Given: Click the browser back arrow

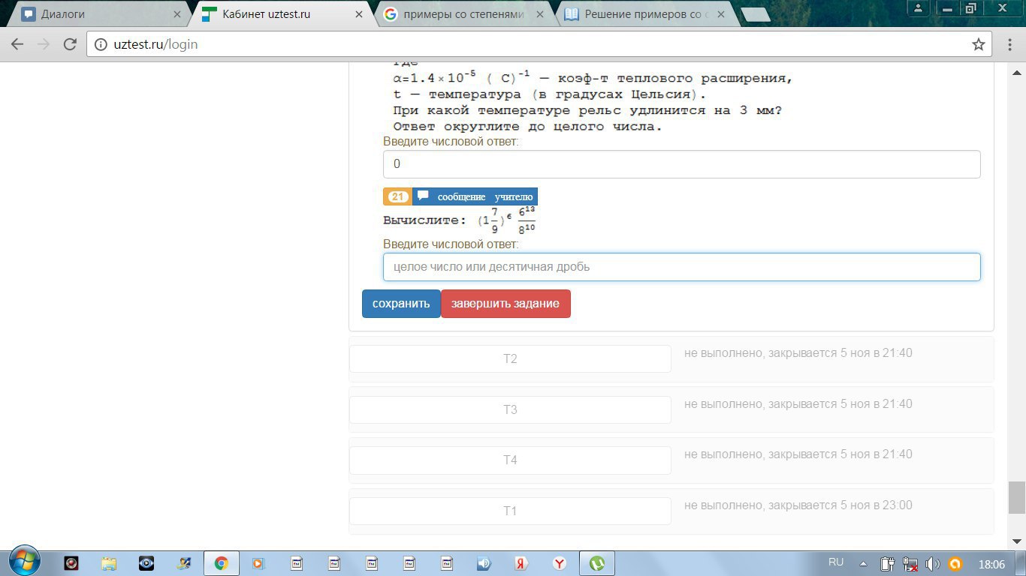Looking at the screenshot, I should pos(17,44).
